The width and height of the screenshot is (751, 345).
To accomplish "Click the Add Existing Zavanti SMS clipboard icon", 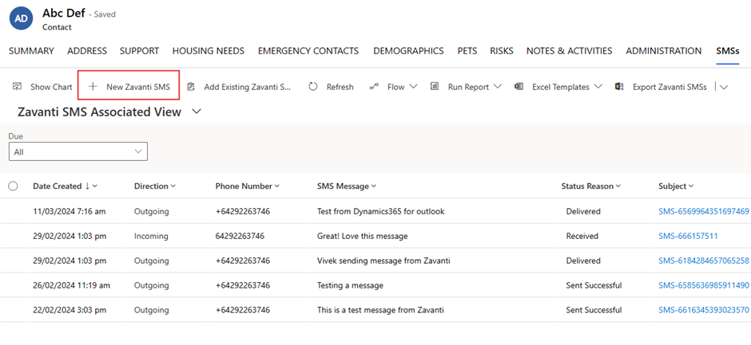I will tap(191, 87).
